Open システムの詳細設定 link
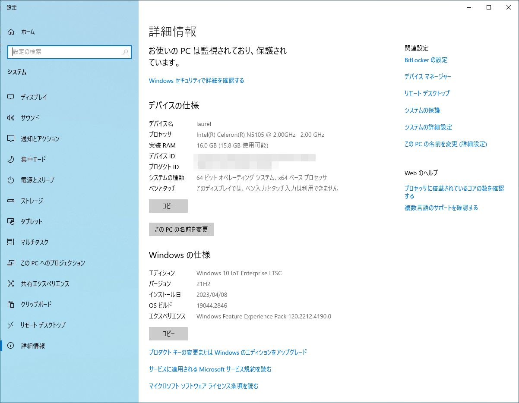The width and height of the screenshot is (519, 403). [x=428, y=127]
